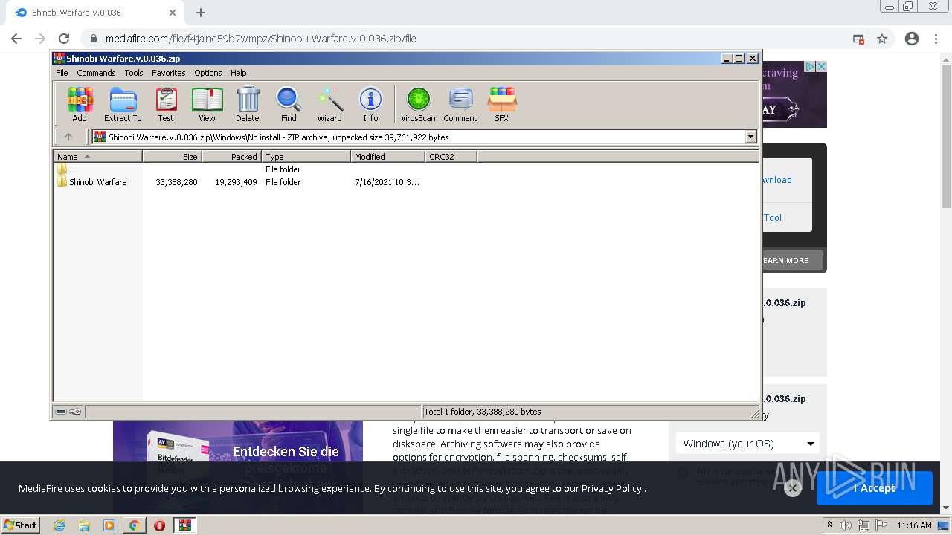The width and height of the screenshot is (952, 535).
Task: Sort by the Modified column header
Action: coord(387,156)
